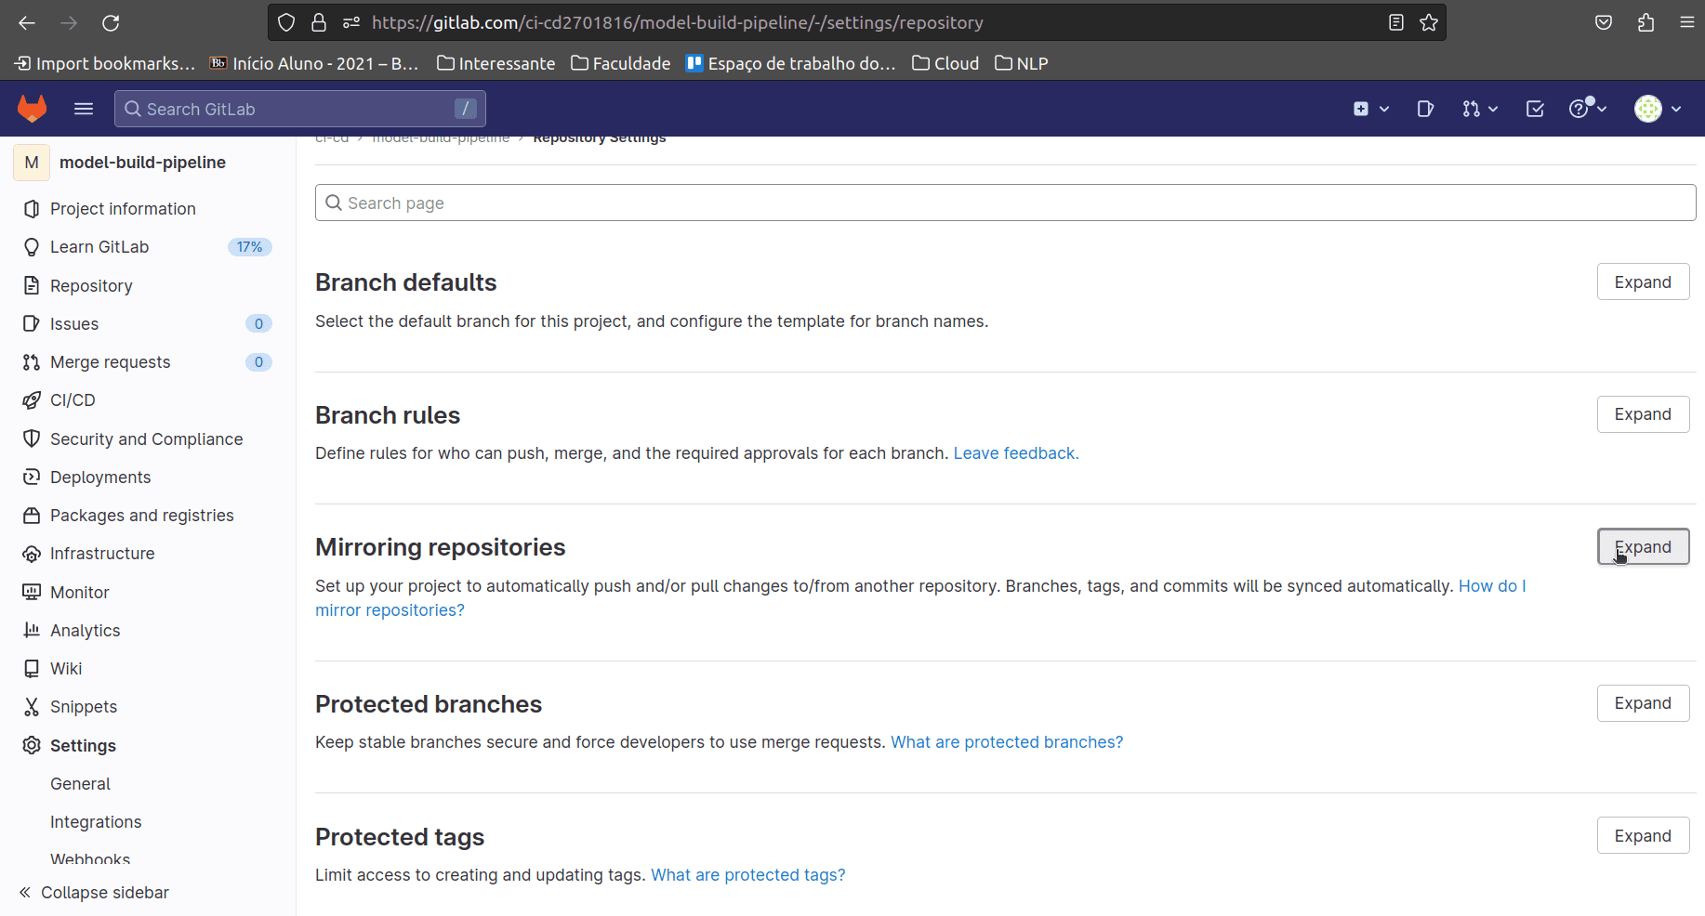Open the create new dropdown

tap(1370, 109)
